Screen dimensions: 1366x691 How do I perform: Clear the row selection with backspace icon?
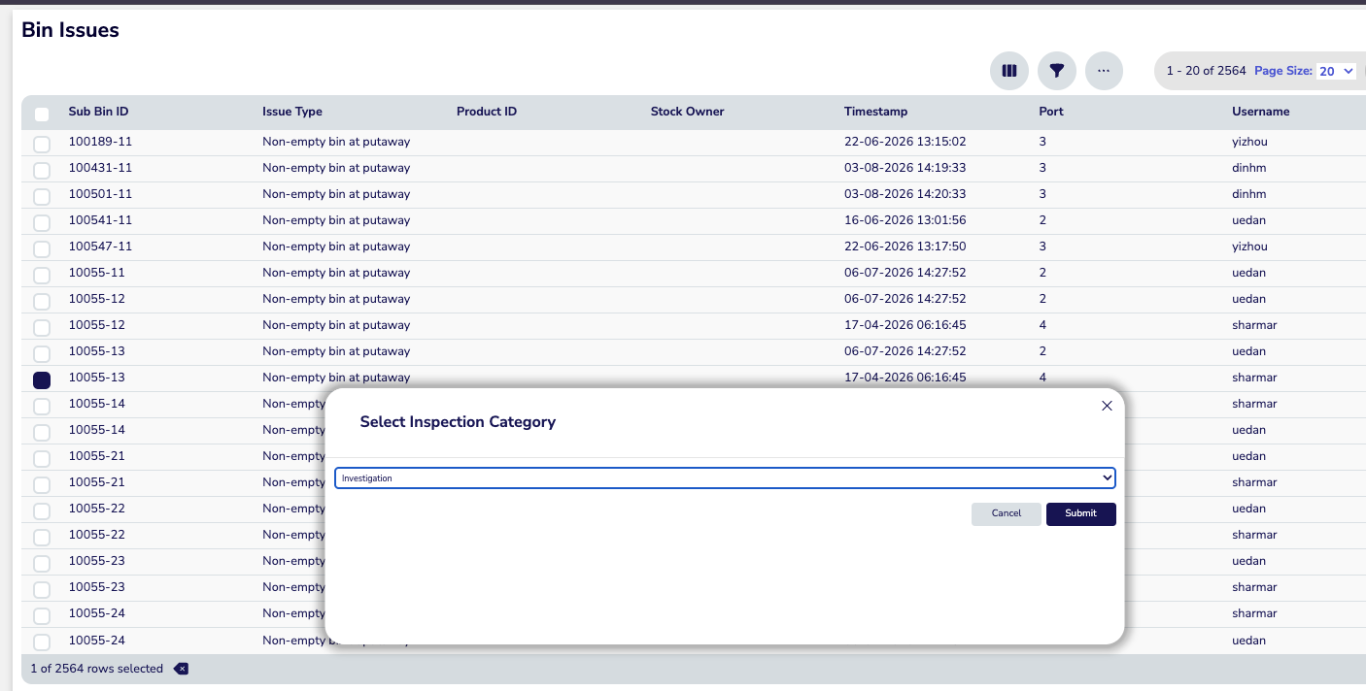[181, 669]
